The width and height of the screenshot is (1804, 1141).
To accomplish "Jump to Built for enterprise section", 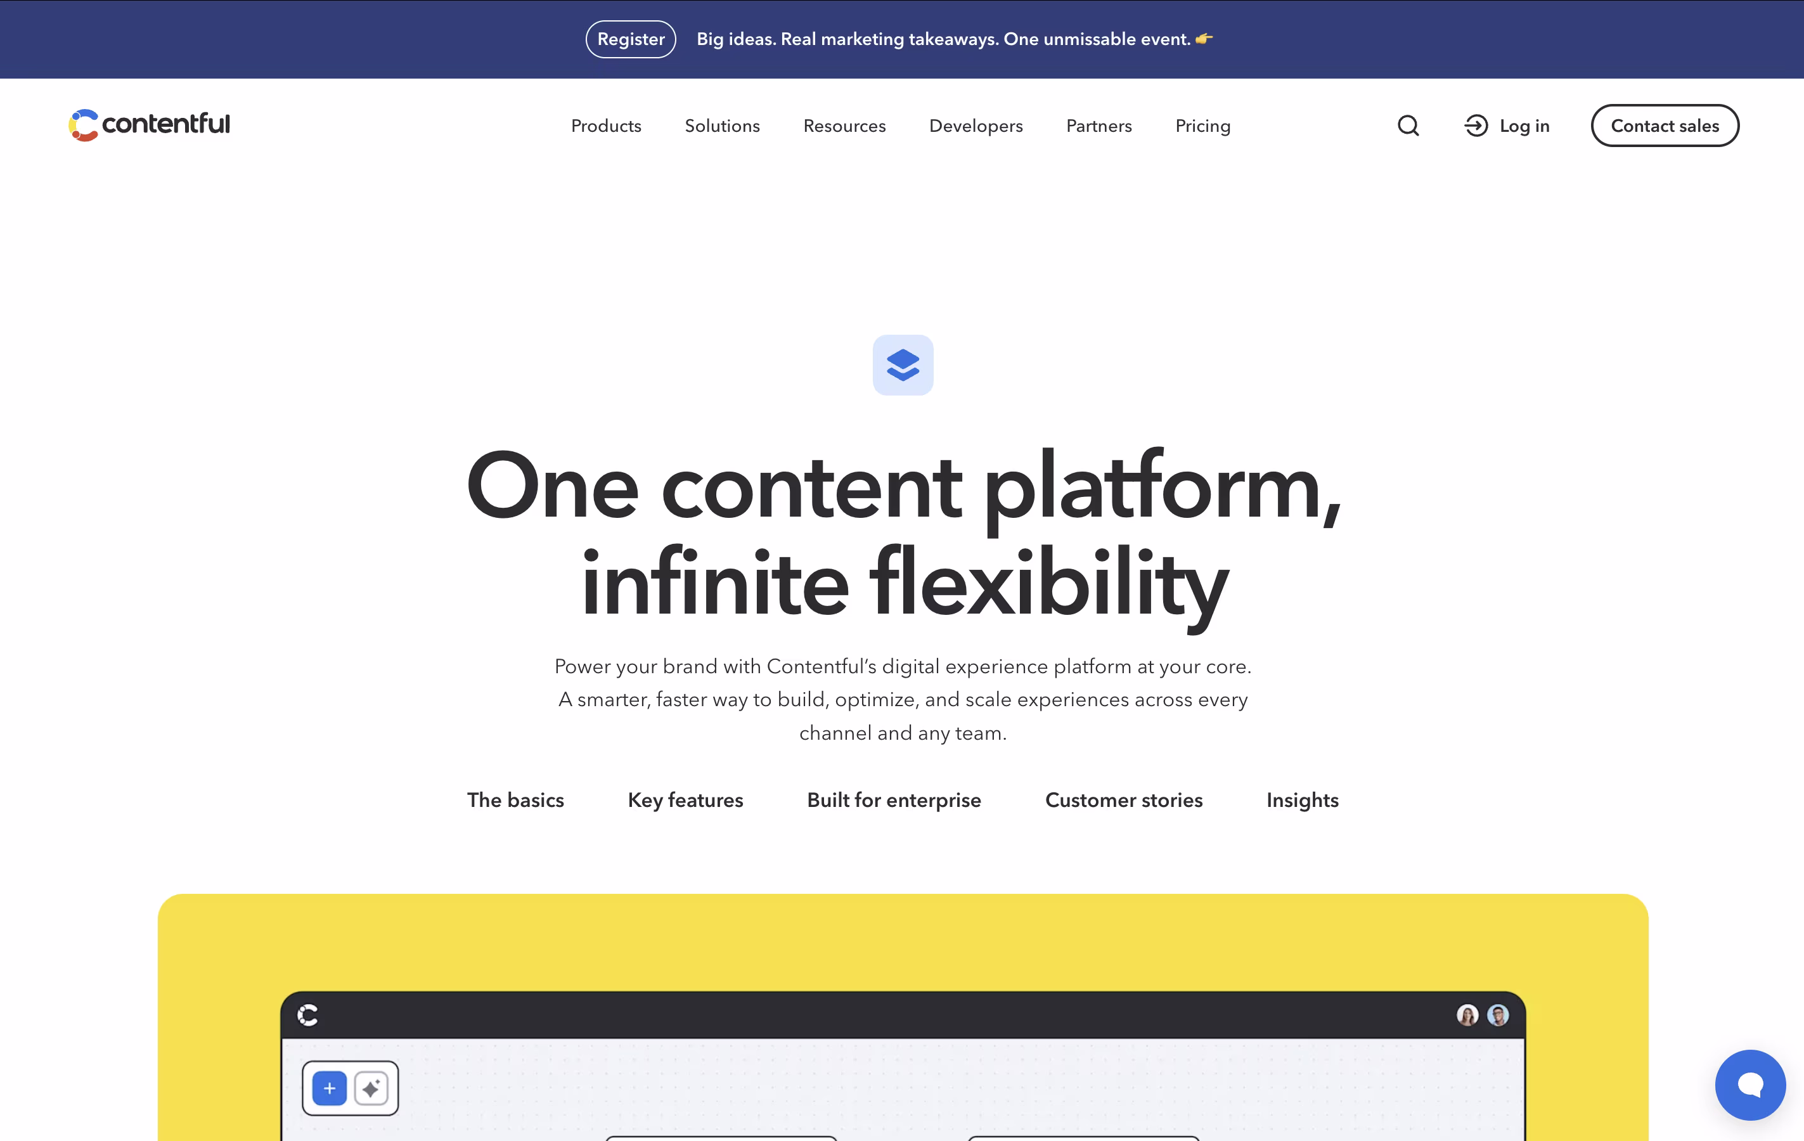I will click(894, 800).
